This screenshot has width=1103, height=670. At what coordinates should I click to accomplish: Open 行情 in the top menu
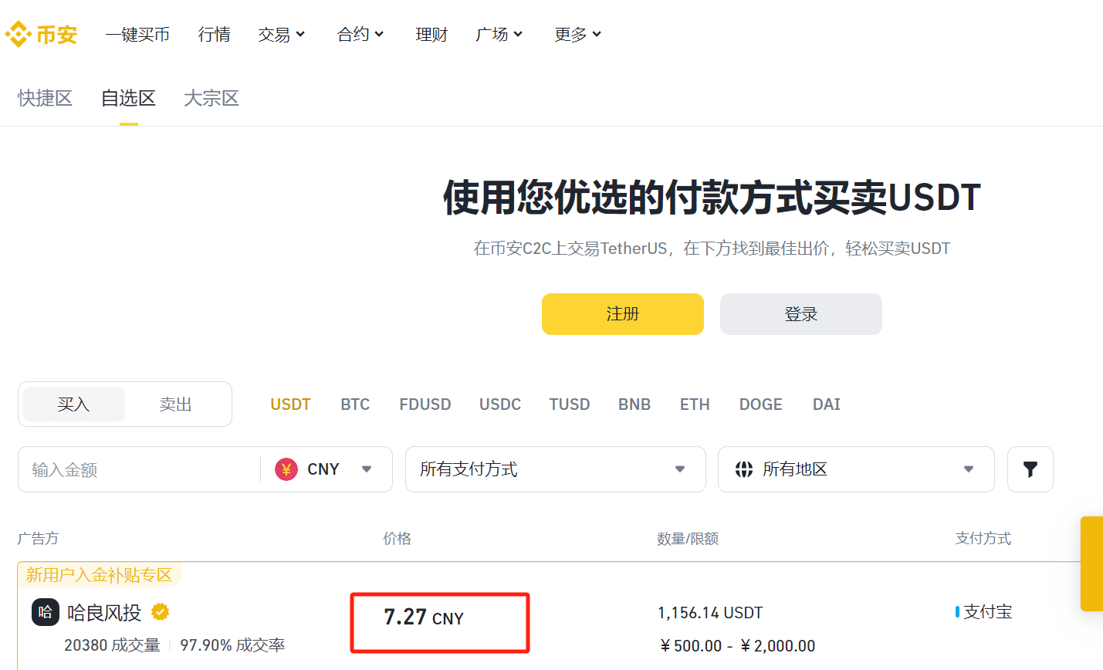214,35
